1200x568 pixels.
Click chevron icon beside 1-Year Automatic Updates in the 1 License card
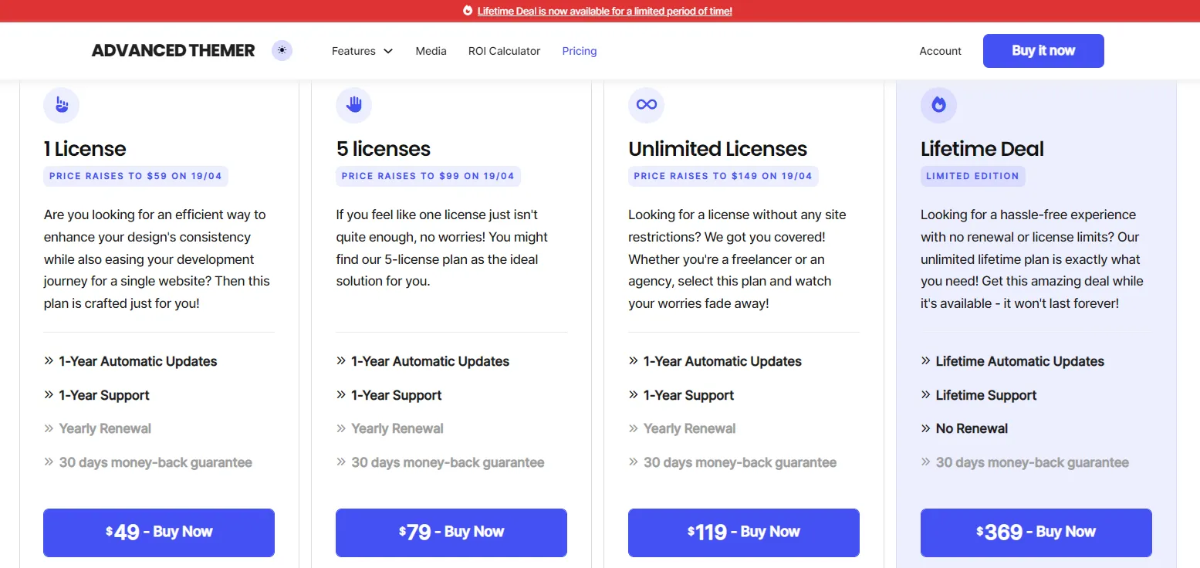49,360
